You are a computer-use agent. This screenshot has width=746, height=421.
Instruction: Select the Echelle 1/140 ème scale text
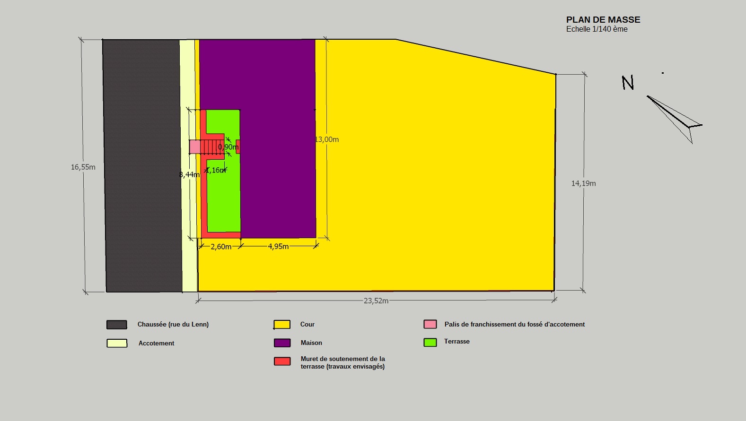[x=597, y=29]
